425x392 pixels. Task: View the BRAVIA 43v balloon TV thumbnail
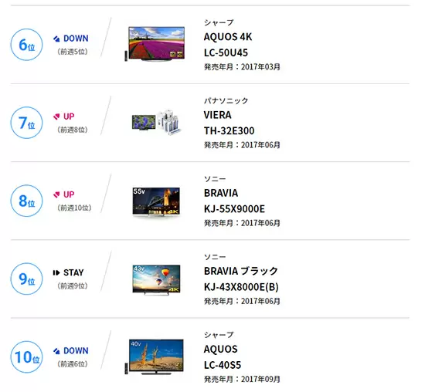pos(156,279)
